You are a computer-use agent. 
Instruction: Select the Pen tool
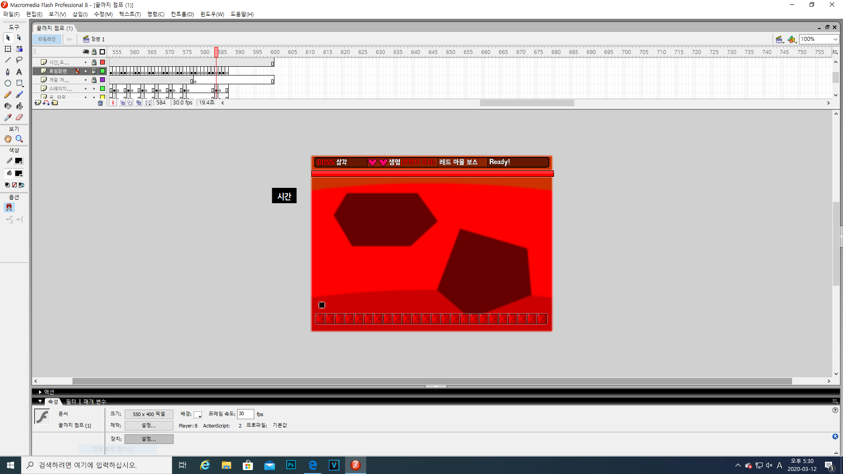pos(8,72)
